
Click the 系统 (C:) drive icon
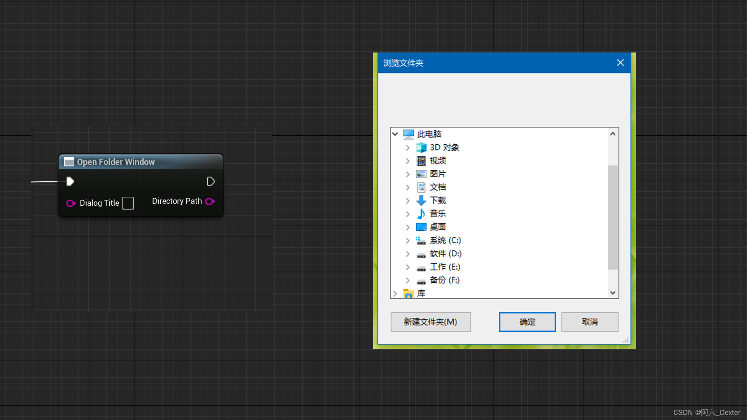pos(421,241)
